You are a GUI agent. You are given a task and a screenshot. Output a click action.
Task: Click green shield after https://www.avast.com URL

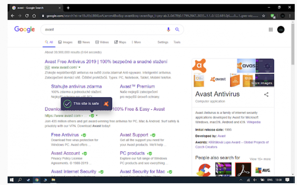(92, 116)
